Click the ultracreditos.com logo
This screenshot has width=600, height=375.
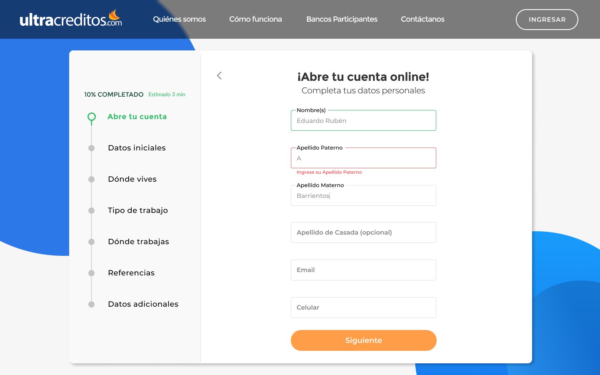click(x=71, y=19)
